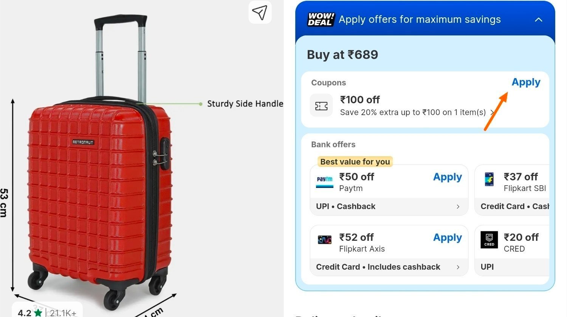Select the ₹20 off CRED offer
Screen dimensions: 567x317
(512, 250)
